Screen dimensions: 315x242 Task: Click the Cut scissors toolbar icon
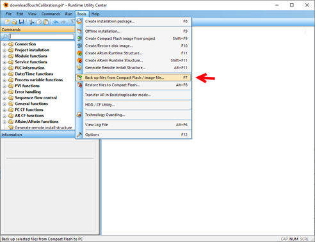click(x=31, y=22)
